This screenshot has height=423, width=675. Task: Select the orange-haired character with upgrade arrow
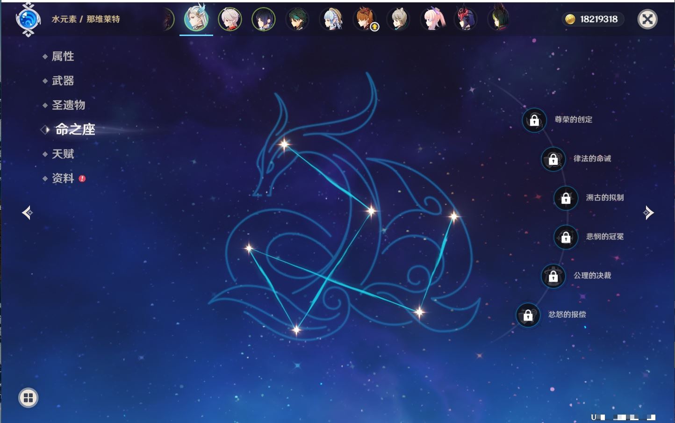[x=365, y=19]
